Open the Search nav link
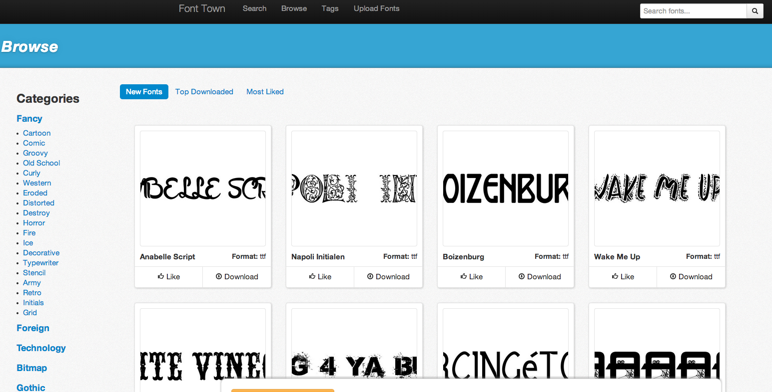Image resolution: width=772 pixels, height=392 pixels. (x=254, y=8)
